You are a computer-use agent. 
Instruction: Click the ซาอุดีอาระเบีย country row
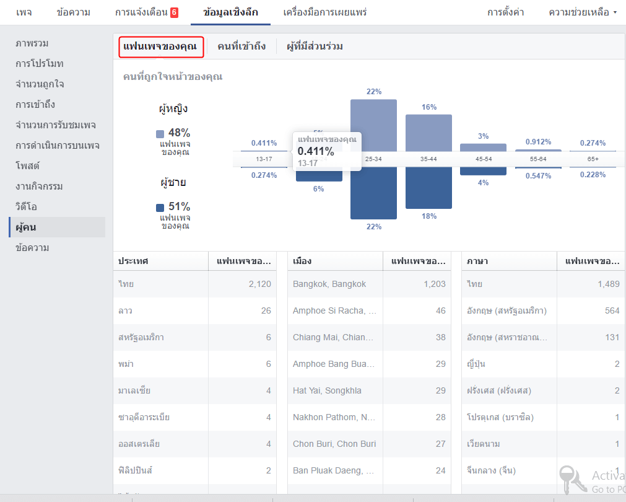click(195, 417)
